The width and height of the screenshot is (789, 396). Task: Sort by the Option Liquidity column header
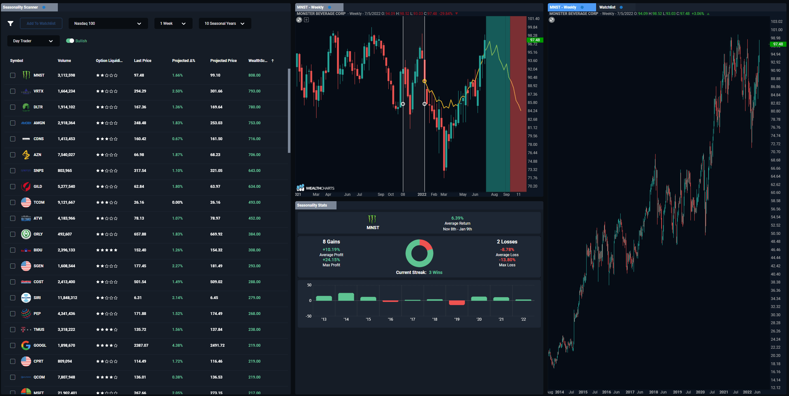109,61
